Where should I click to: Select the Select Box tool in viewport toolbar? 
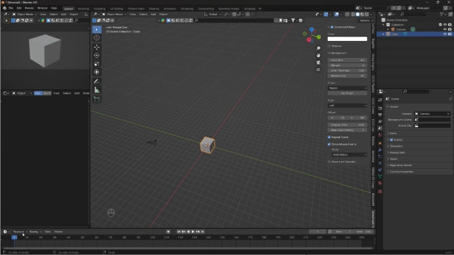[x=96, y=30]
